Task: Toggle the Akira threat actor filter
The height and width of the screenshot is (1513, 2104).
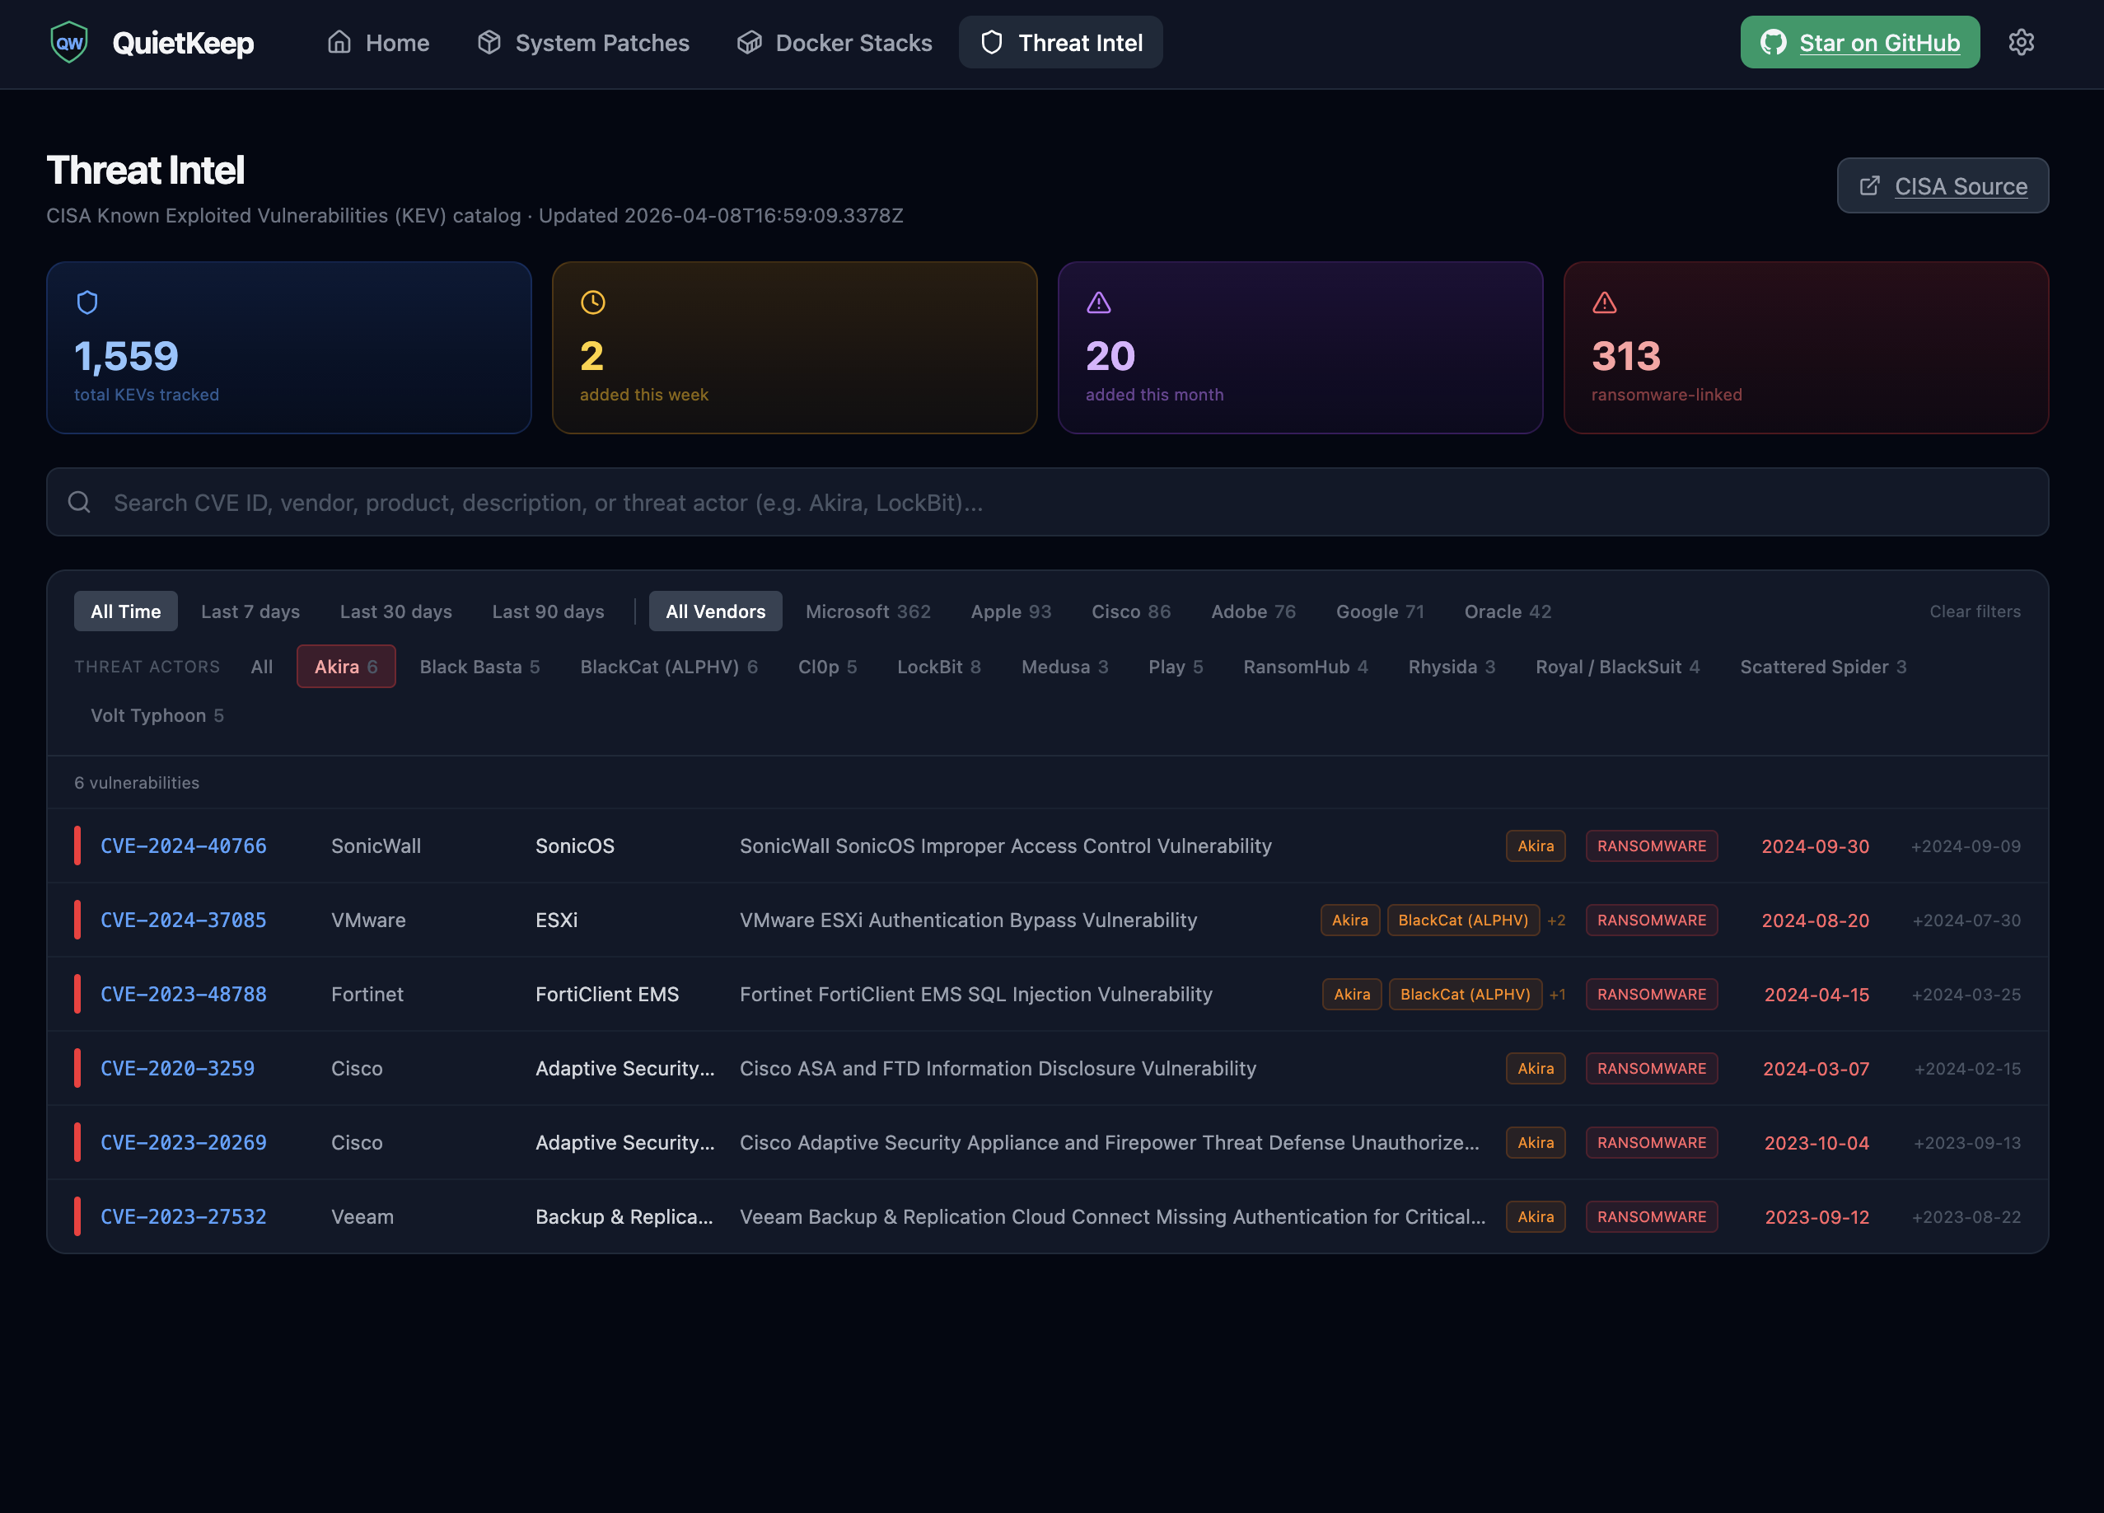Action: tap(346, 666)
